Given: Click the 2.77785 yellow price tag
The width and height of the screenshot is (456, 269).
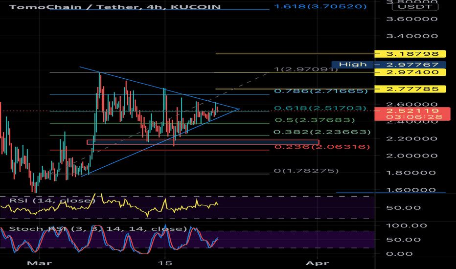Looking at the screenshot, I should [410, 89].
